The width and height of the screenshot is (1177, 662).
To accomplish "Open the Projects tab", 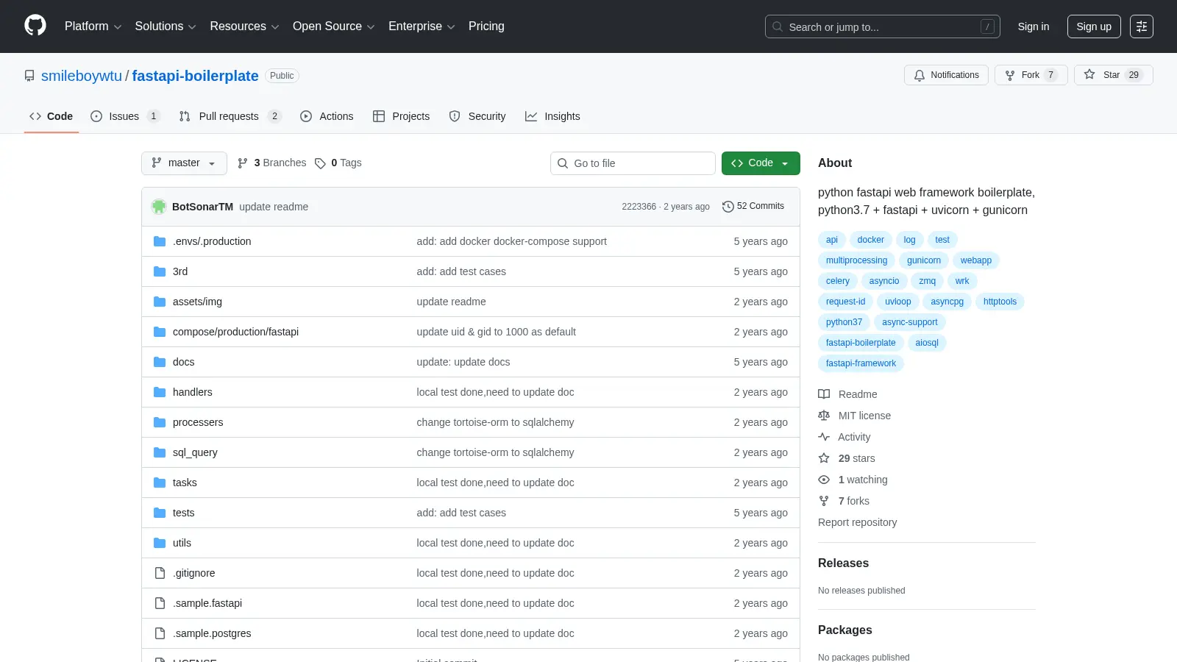I will pyautogui.click(x=402, y=116).
